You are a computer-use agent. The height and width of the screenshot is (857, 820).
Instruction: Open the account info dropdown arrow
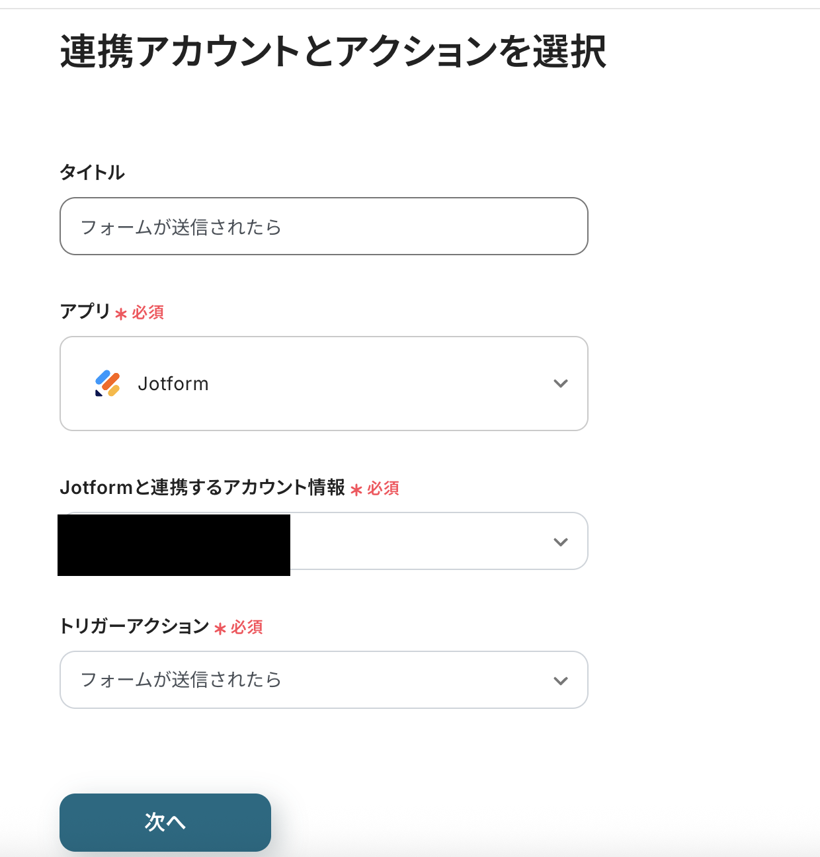coord(561,542)
